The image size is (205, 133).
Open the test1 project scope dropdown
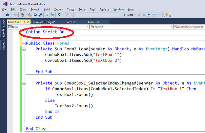[x=88, y=27]
